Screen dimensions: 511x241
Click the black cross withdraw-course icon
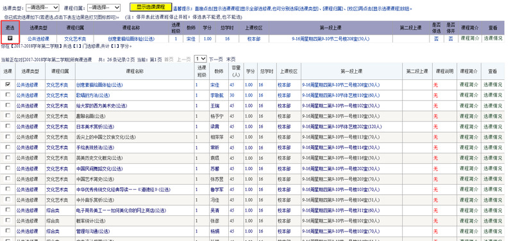[x=10, y=38]
